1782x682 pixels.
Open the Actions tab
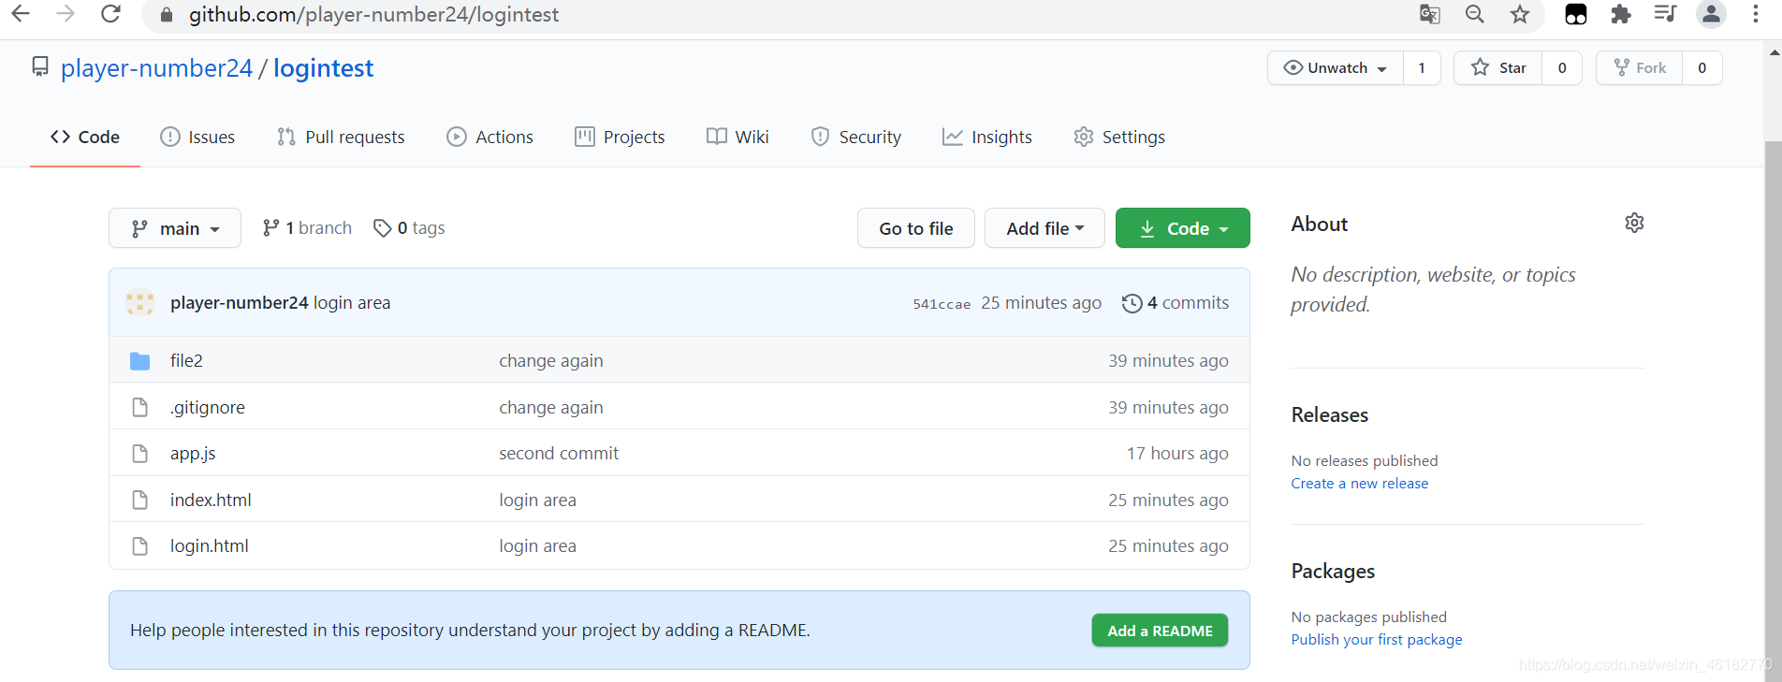pos(490,137)
